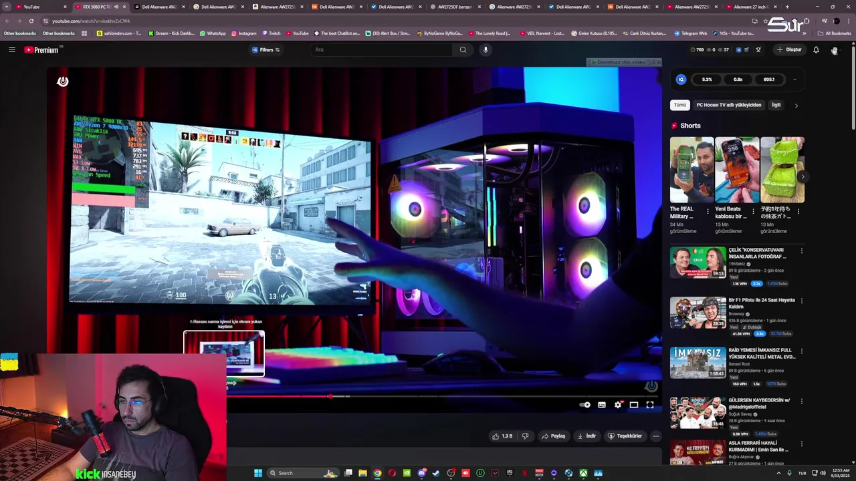Click the vidIQ list icon in header
This screenshot has height=481, width=856.
coord(746,49)
